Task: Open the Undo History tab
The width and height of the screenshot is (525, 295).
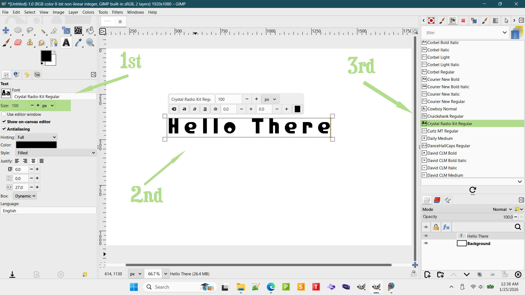Action: [x=27, y=74]
